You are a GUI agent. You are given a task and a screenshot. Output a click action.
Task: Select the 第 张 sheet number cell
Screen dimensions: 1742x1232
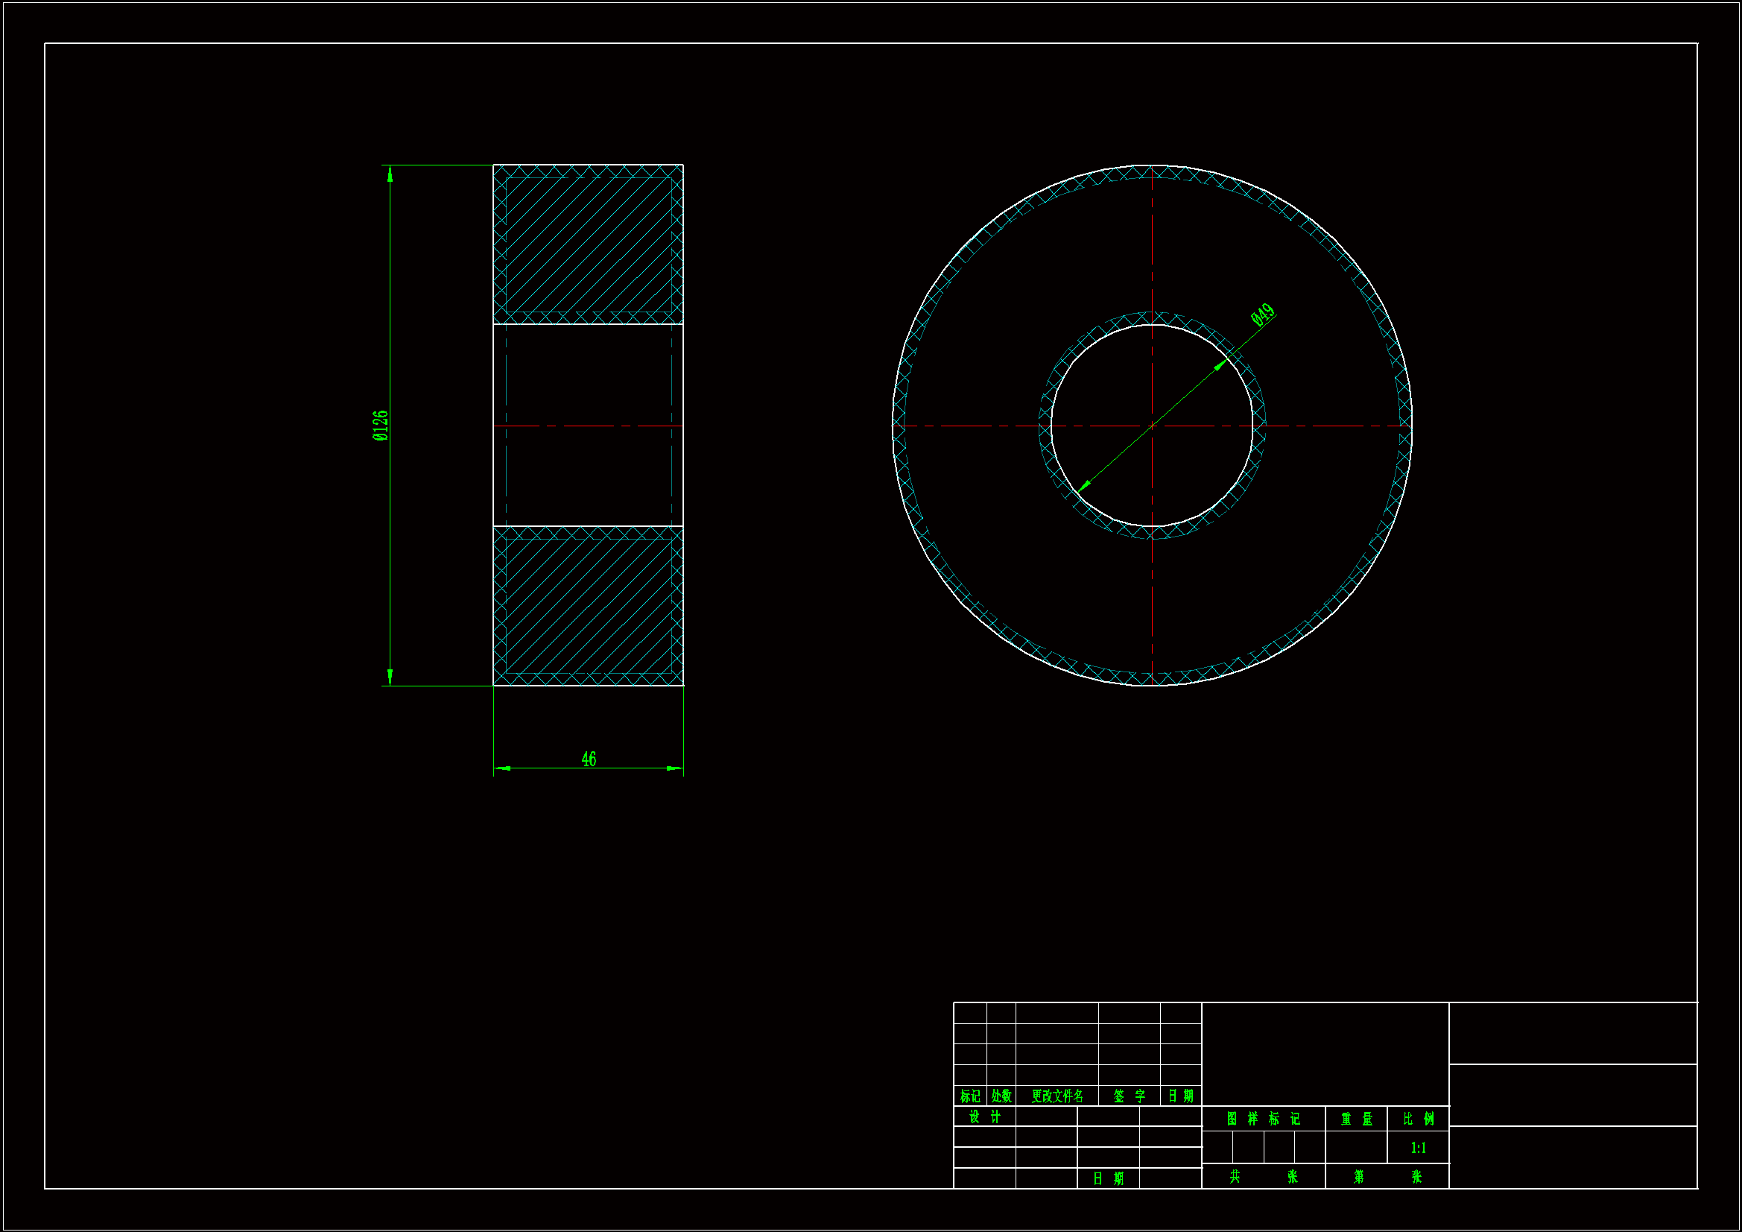tap(1387, 1176)
